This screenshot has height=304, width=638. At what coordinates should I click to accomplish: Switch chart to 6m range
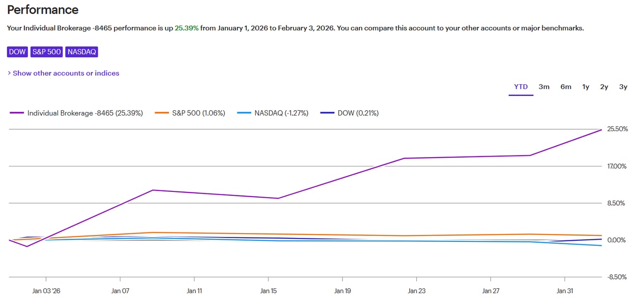coord(566,87)
